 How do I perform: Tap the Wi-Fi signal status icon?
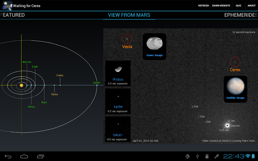248,156
